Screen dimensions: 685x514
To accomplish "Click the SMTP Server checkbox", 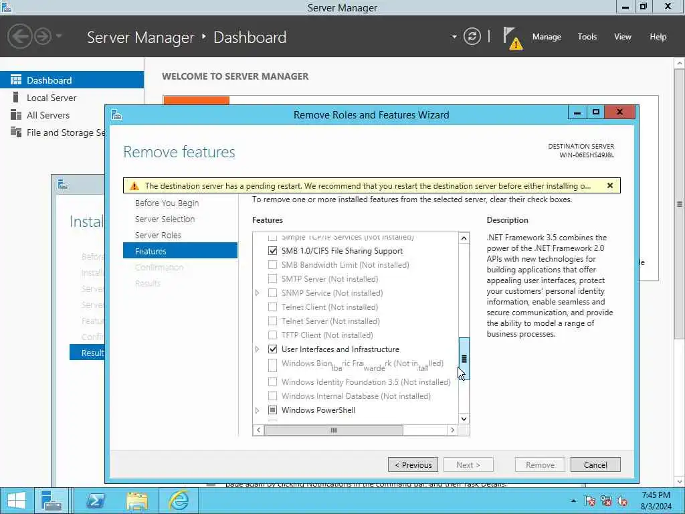I will pos(273,279).
